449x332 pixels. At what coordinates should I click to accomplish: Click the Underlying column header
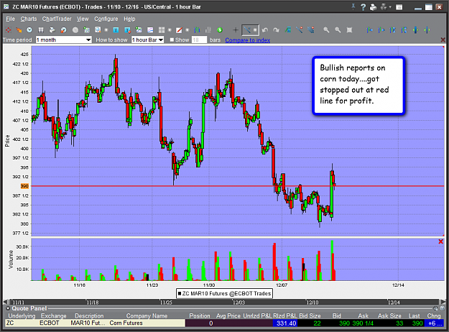22,315
